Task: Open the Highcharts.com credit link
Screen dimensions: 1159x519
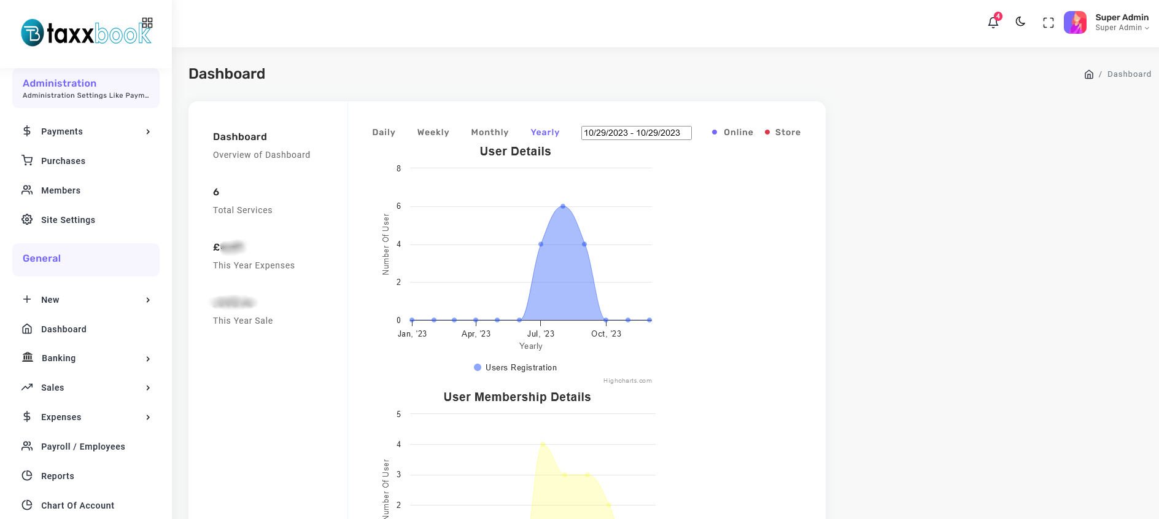Action: tap(627, 381)
